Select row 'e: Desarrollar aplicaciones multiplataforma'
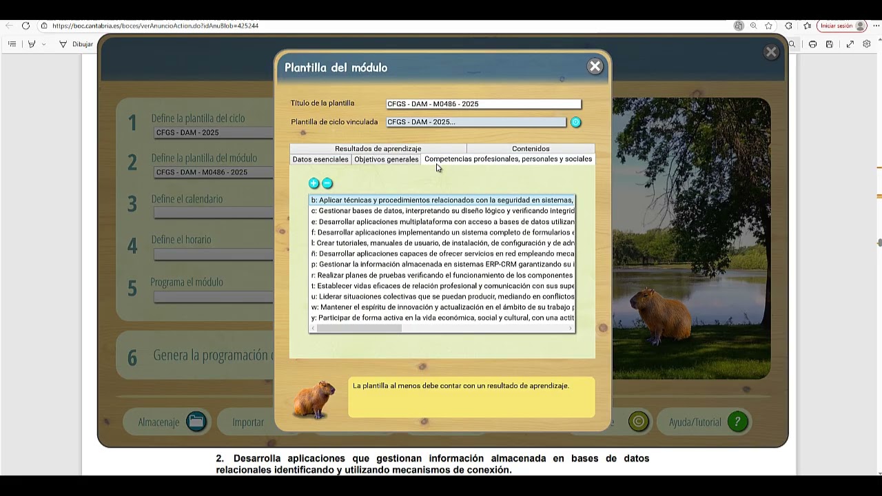Image resolution: width=882 pixels, height=496 pixels. [442, 222]
